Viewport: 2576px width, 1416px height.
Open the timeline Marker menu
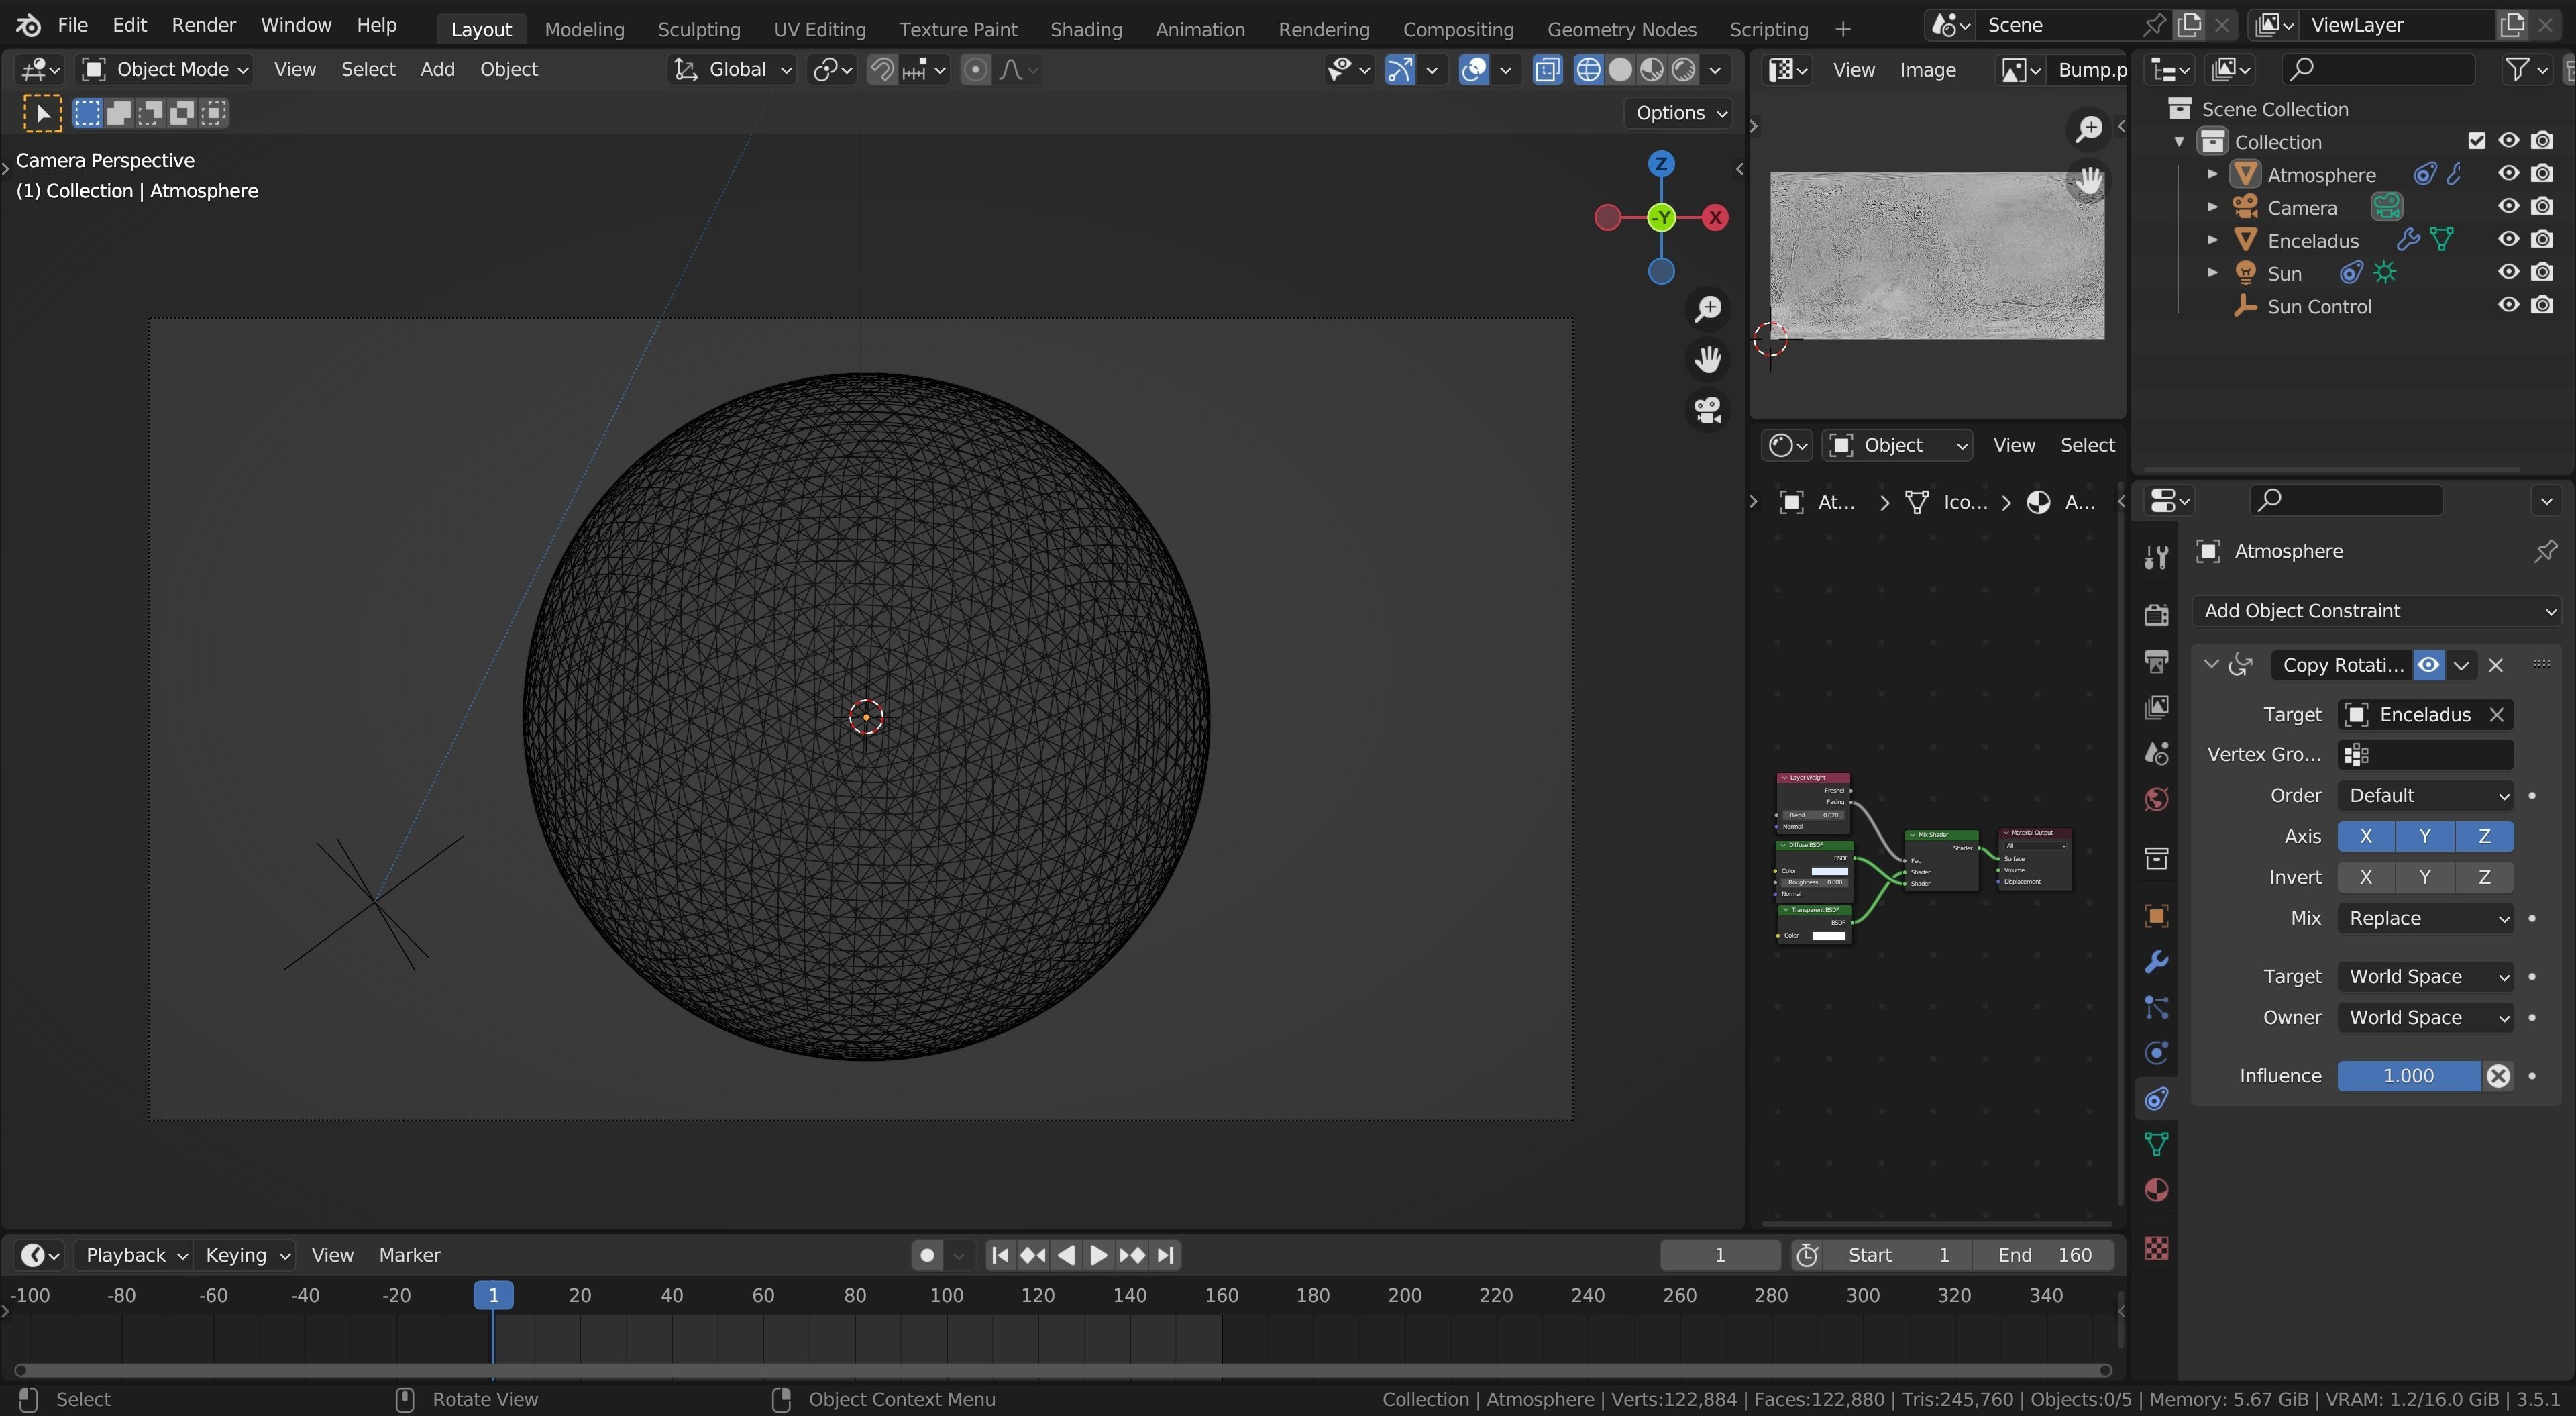point(409,1255)
